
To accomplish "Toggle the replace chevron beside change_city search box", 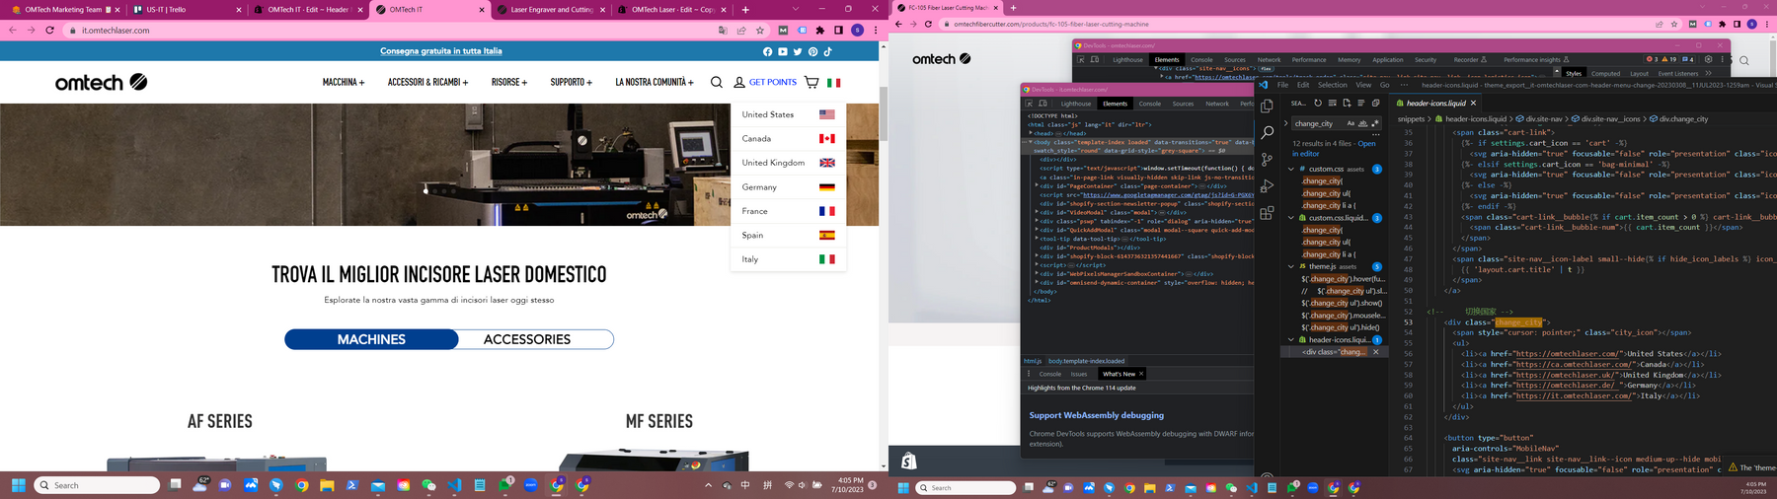I will click(1285, 123).
